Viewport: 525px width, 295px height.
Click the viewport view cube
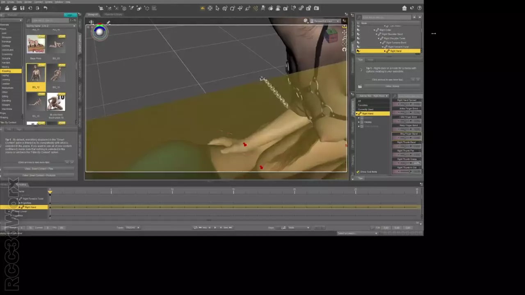[x=331, y=36]
